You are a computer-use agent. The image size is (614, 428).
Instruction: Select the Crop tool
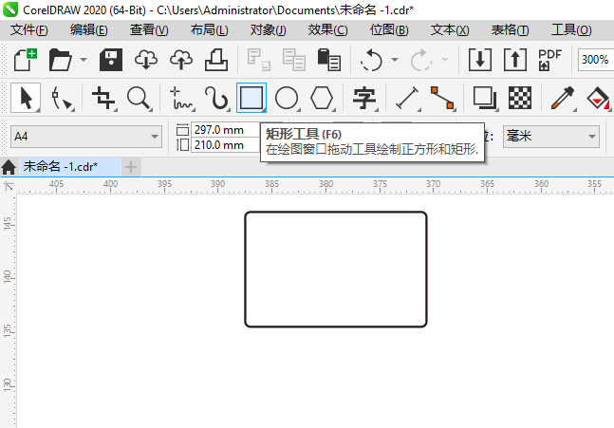[102, 98]
